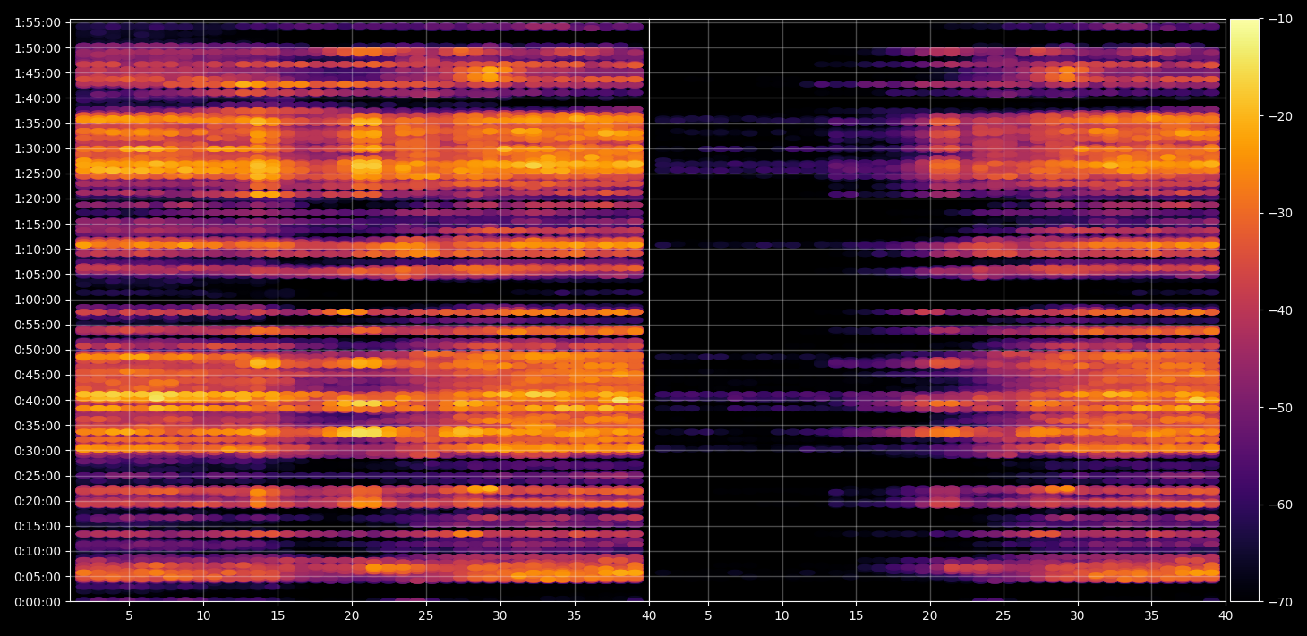Click the 0:50:00 y-axis tick label

[x=38, y=350]
